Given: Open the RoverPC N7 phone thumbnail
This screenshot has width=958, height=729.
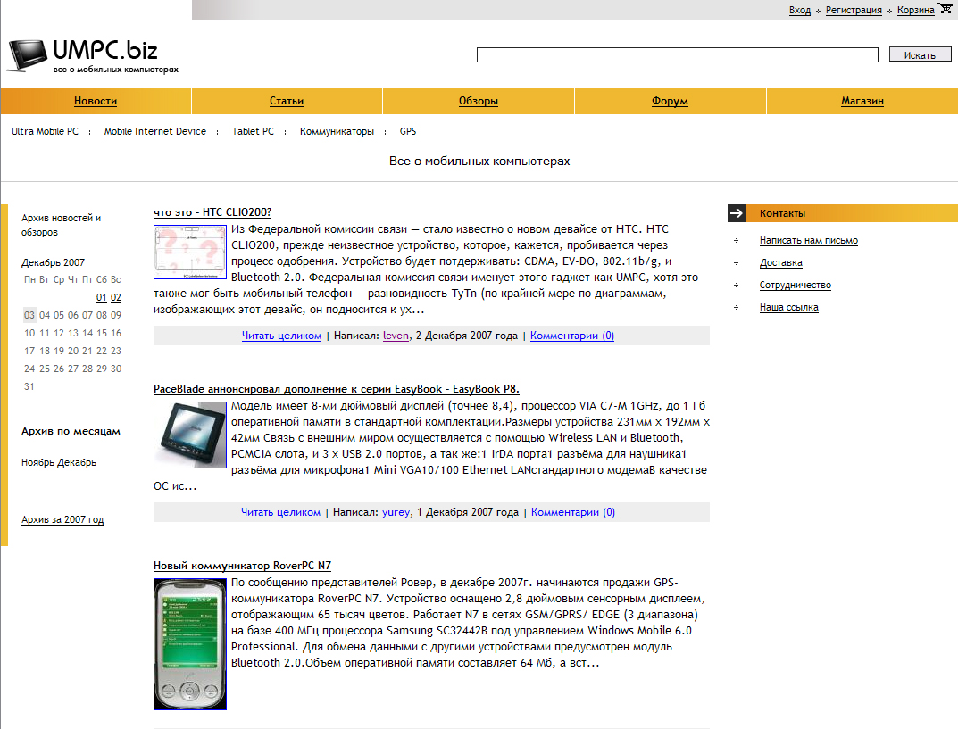Looking at the screenshot, I should point(189,643).
